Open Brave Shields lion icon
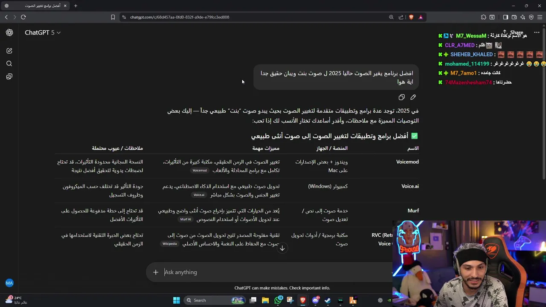546x307 pixels. (x=411, y=17)
